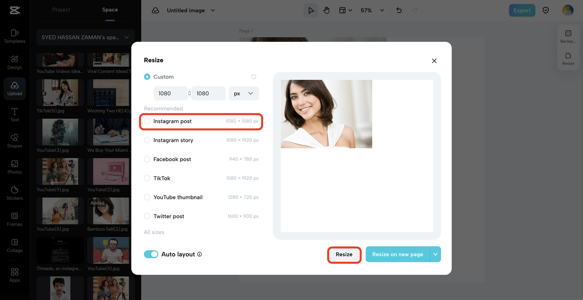Select the hand pan tool
This screenshot has height=300, width=583.
(327, 10)
